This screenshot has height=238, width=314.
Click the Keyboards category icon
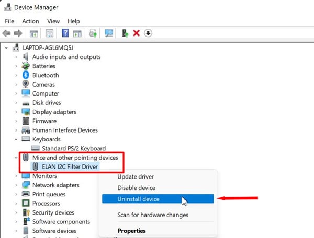pos(26,139)
